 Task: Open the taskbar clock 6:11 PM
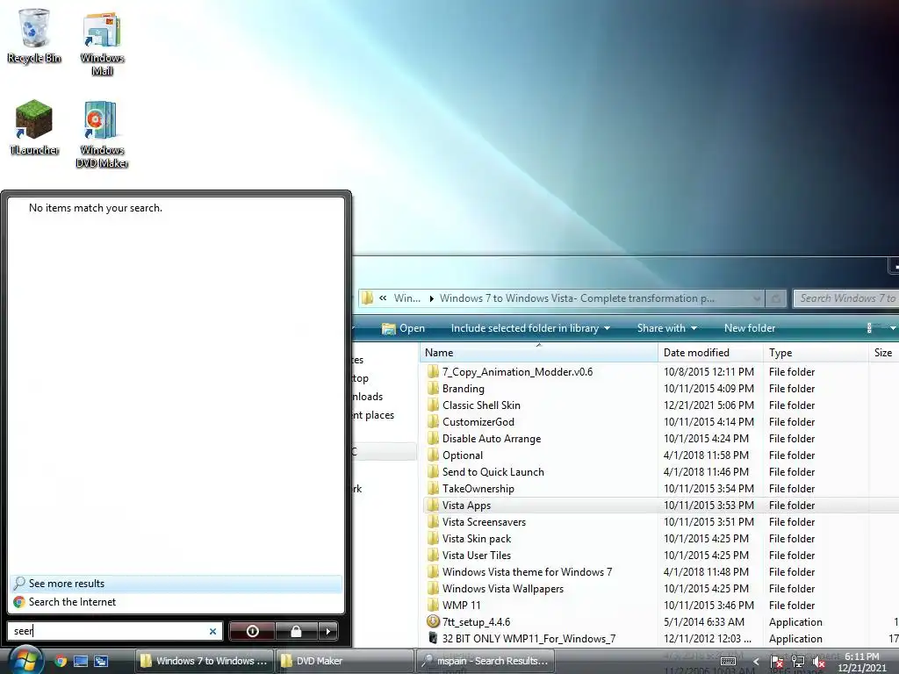[862, 662]
